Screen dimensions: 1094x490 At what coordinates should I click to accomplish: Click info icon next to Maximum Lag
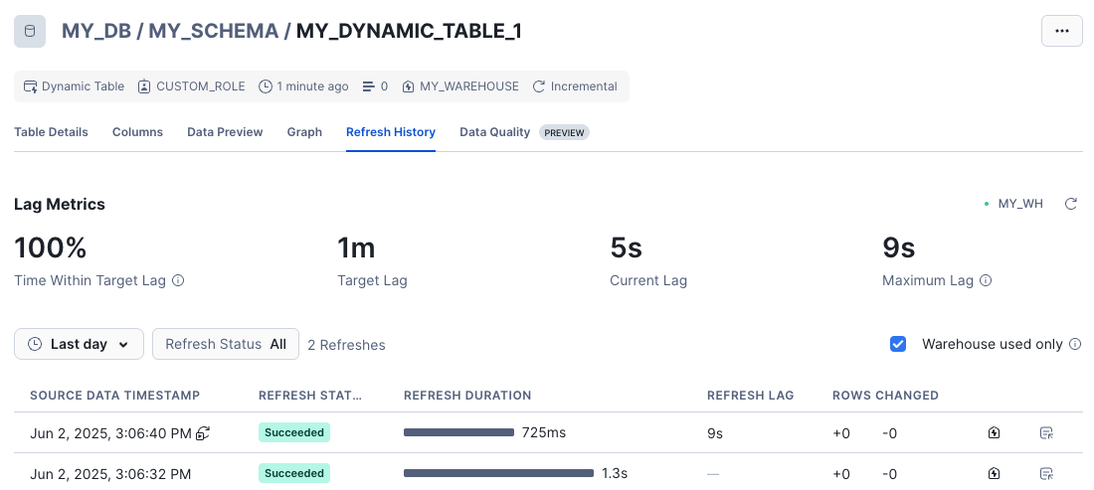(986, 280)
